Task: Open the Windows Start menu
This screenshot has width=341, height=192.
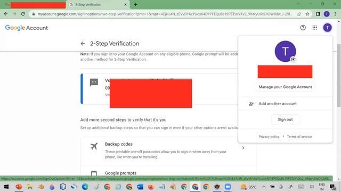Action: 6,187
